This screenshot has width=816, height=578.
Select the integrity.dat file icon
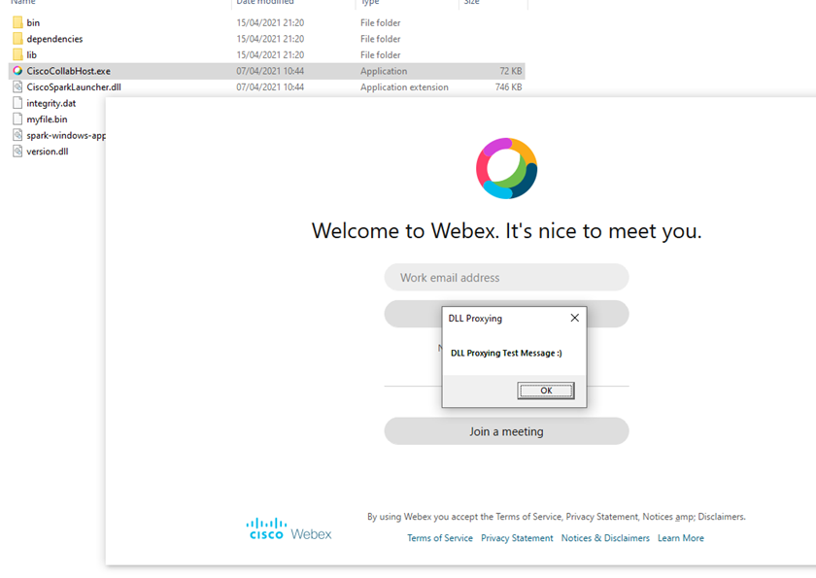pos(17,103)
